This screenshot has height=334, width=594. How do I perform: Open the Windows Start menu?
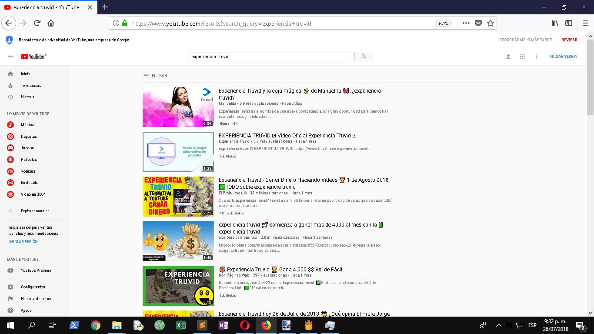click(10, 325)
